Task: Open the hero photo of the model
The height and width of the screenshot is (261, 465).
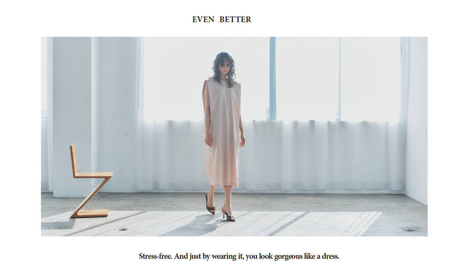Action: click(x=234, y=136)
